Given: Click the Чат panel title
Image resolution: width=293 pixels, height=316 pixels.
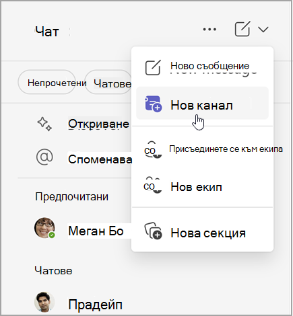Looking at the screenshot, I should tap(47, 32).
